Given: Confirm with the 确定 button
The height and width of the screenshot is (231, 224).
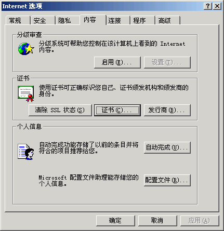Looking at the screenshot, I should [x=115, y=221].
